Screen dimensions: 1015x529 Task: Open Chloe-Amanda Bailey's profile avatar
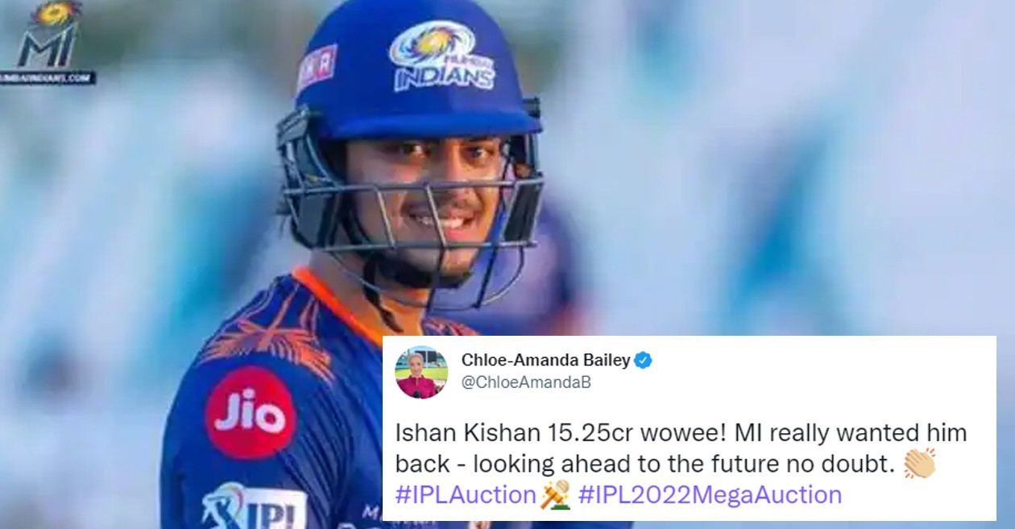(421, 372)
